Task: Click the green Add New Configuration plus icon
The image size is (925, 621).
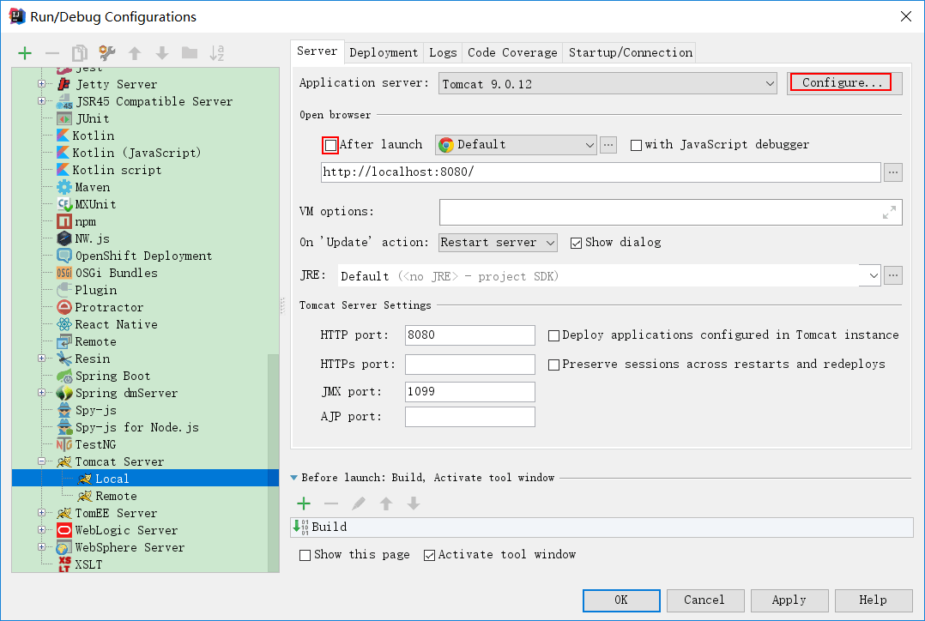Action: coord(25,54)
